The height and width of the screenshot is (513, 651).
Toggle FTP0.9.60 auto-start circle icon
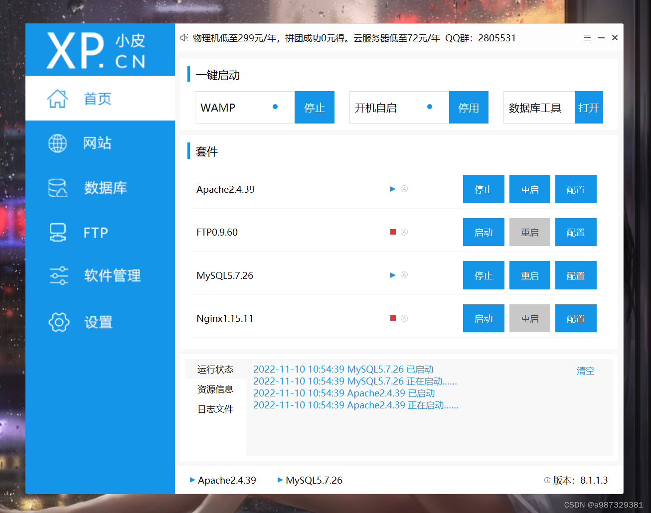404,232
